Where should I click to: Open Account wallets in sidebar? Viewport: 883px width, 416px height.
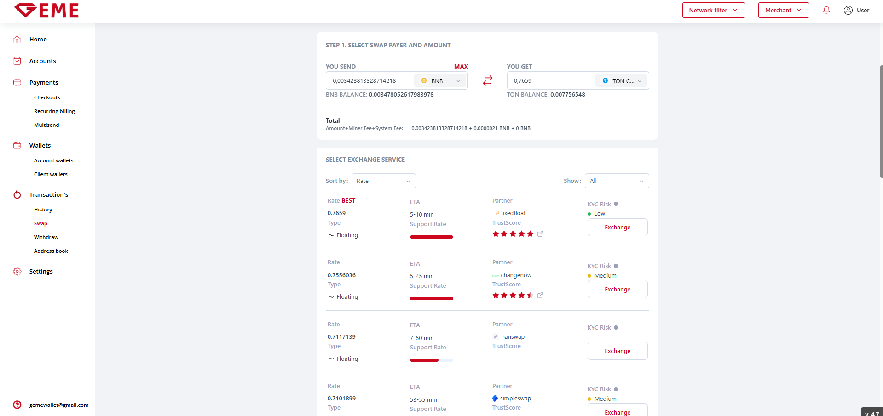[53, 160]
